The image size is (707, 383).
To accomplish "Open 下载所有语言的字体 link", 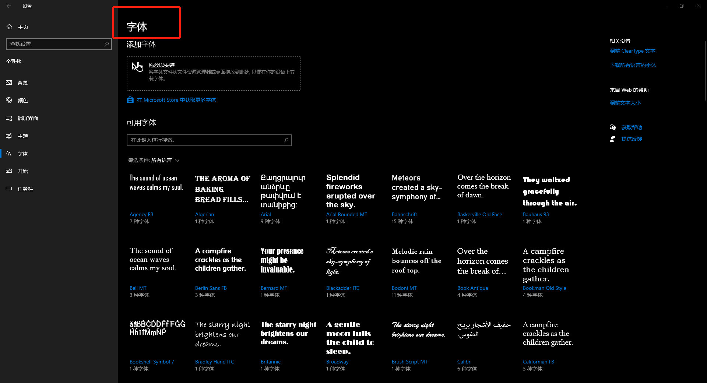I will pyautogui.click(x=633, y=66).
